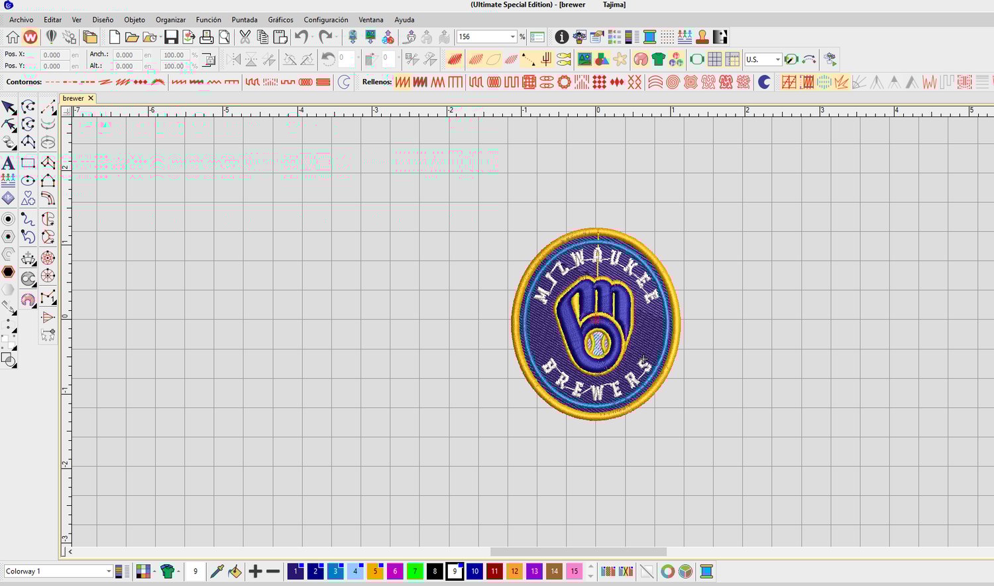Expand the redo history arrow
The width and height of the screenshot is (994, 586).
click(335, 37)
